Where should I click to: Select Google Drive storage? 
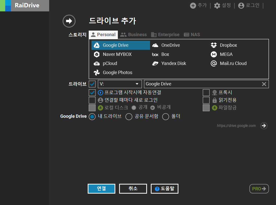click(x=121, y=45)
